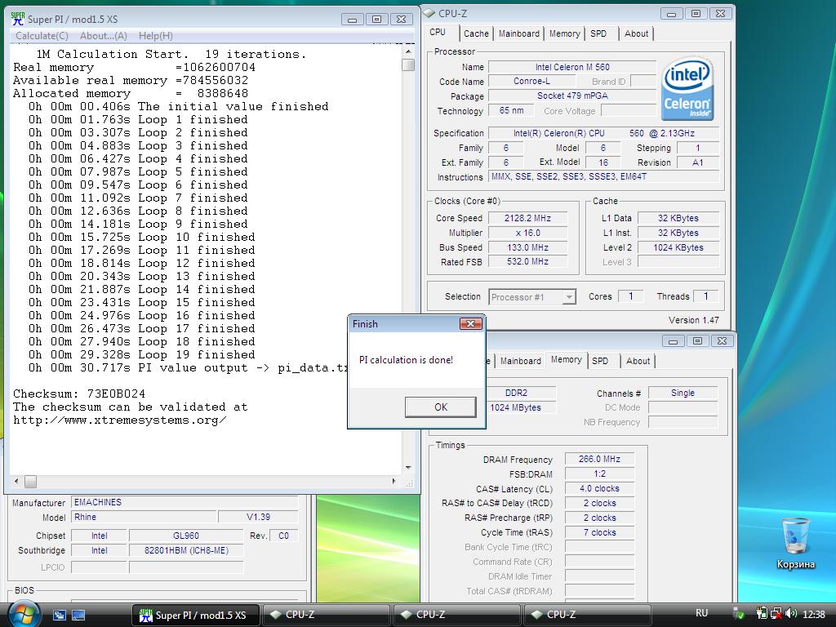Click the Instructions field listing MMX, SSE
This screenshot has height=627, width=836.
pyautogui.click(x=603, y=176)
